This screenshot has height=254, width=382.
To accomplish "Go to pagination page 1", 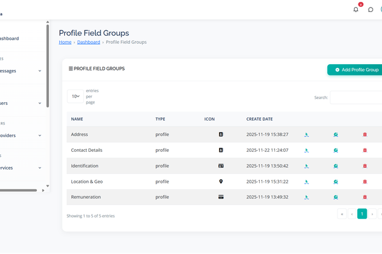I will (362, 214).
